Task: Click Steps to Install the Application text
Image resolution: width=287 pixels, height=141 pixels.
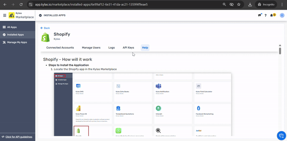Action: tap(69, 65)
